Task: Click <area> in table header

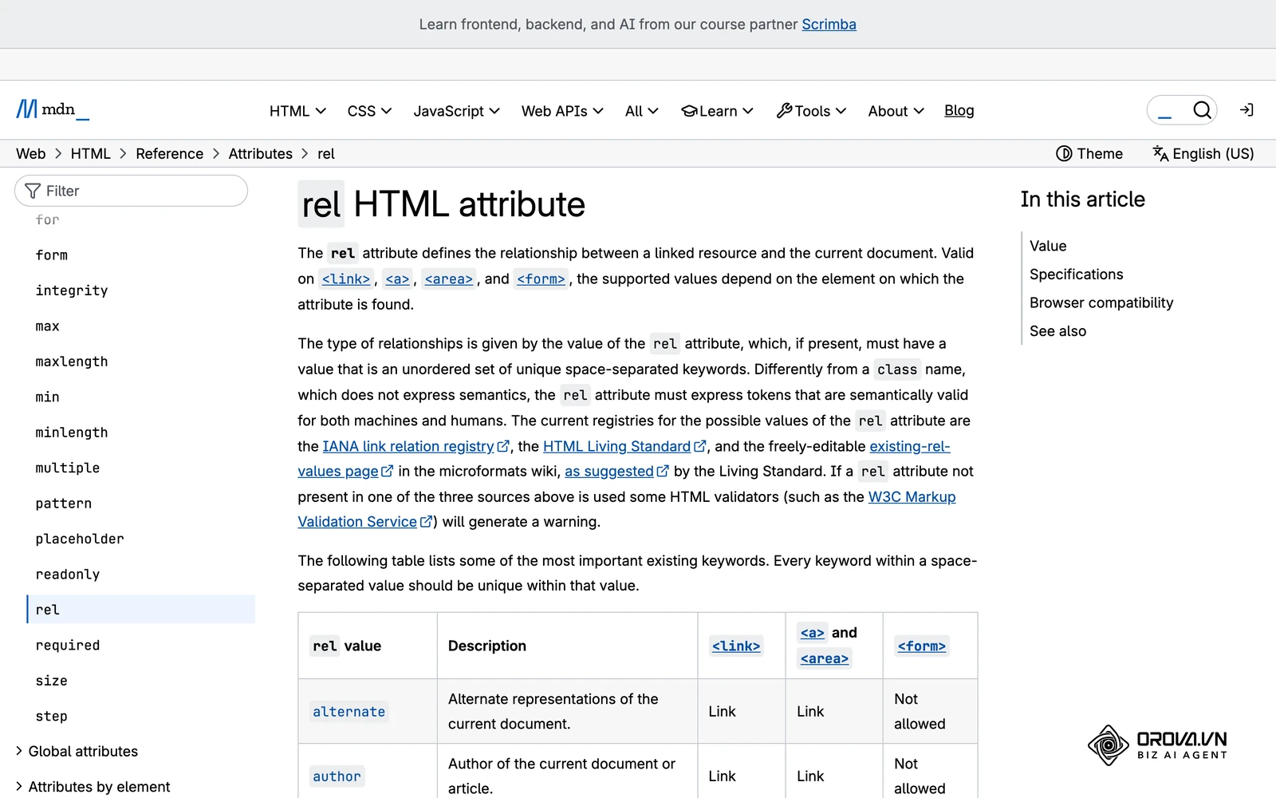Action: pos(824,658)
